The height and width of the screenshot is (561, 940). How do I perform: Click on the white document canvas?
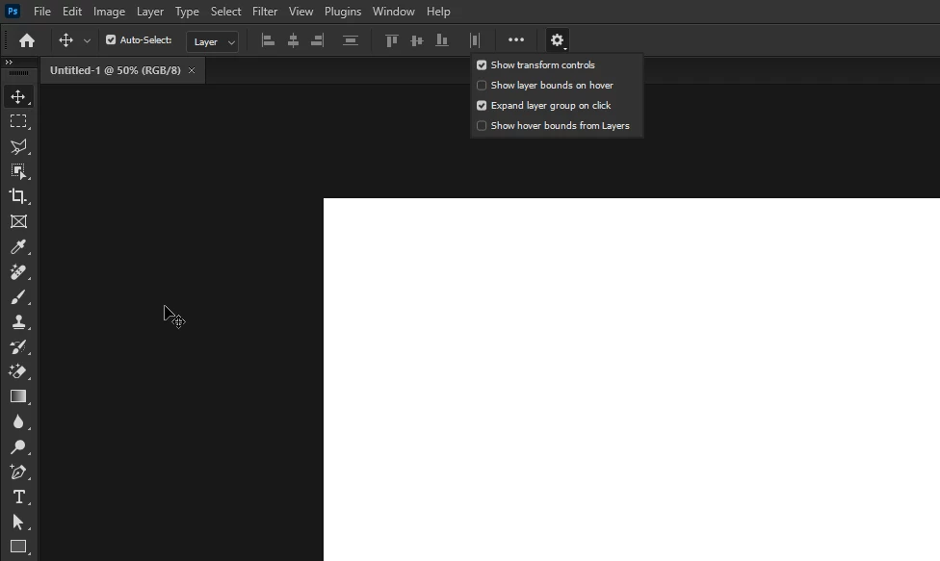point(631,379)
